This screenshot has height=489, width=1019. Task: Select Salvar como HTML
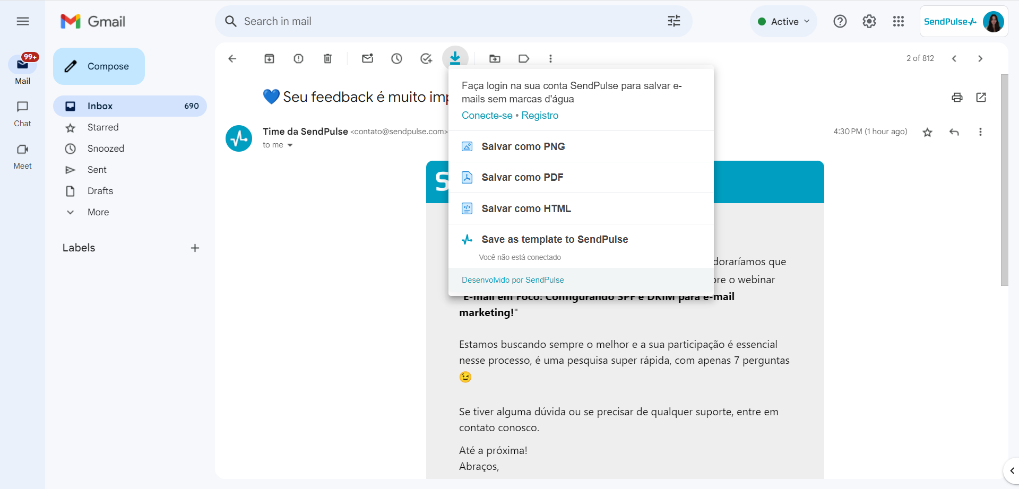[x=581, y=208]
